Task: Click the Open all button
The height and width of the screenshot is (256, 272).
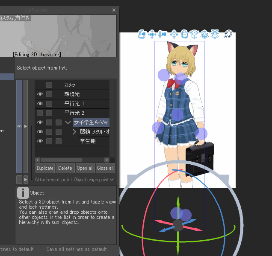Action: [85, 168]
